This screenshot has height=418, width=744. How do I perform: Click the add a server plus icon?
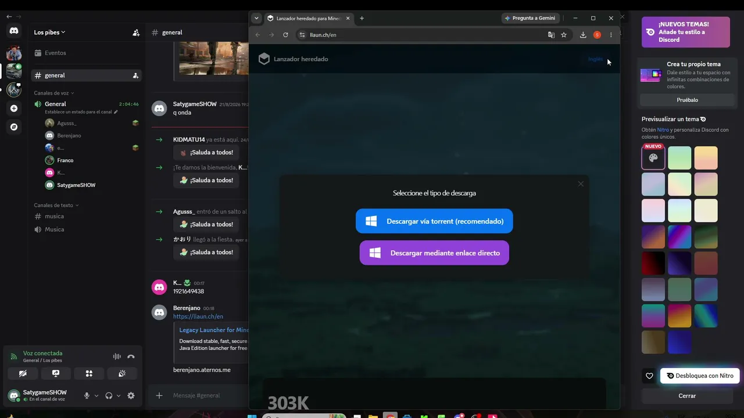coord(14,108)
